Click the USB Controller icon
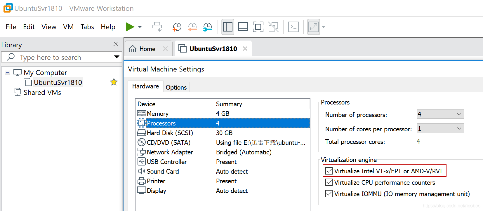 pos(142,161)
